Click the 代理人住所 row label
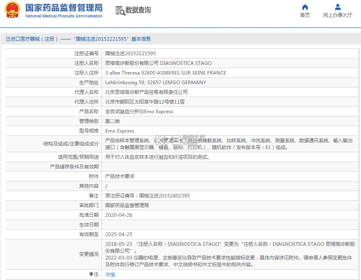The width and height of the screenshot is (361, 280). (87, 102)
